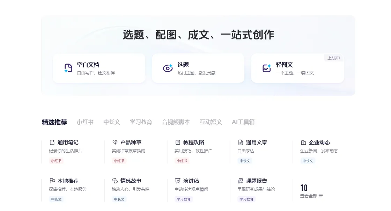The width and height of the screenshot is (391, 211).
Task: Click the 产品种草 sprout icon
Action: (x=115, y=143)
